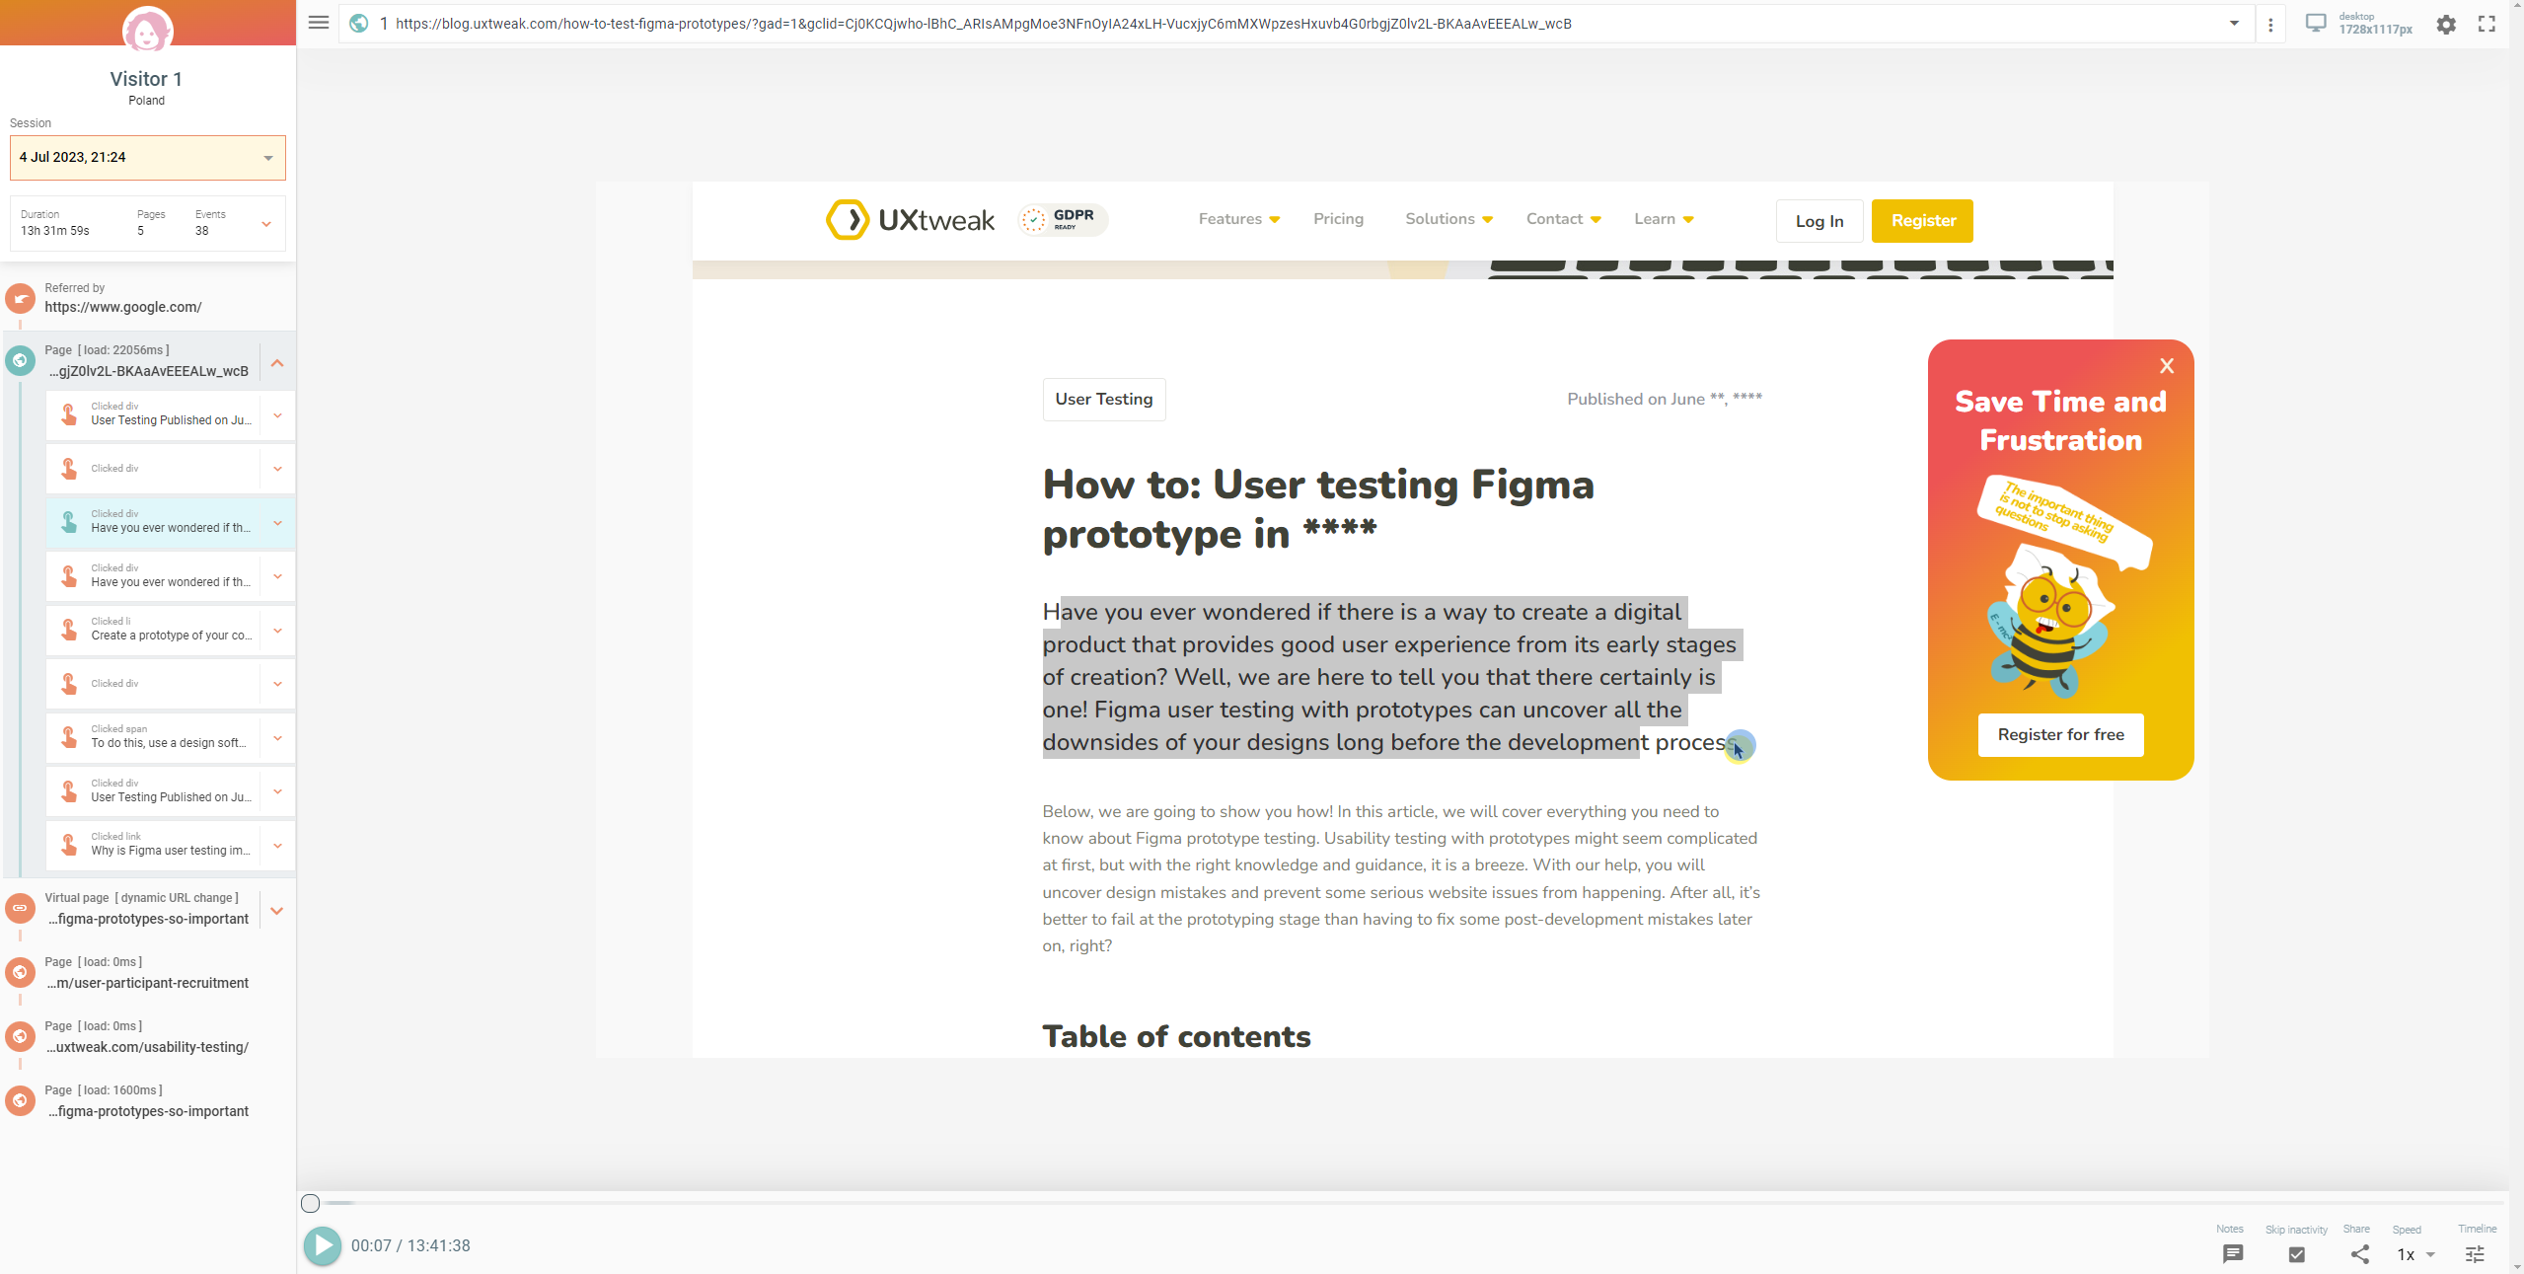Screen dimensions: 2524x1274
Task: Click the hand icon of 'Clicked link' event
Action: pyautogui.click(x=69, y=845)
